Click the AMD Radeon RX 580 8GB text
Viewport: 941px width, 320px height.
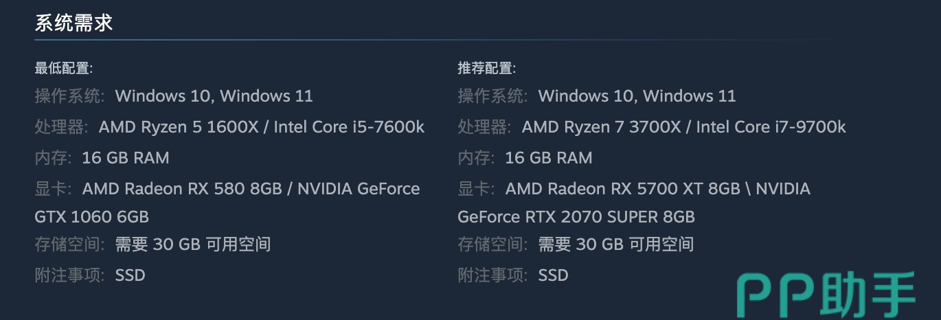click(x=183, y=189)
